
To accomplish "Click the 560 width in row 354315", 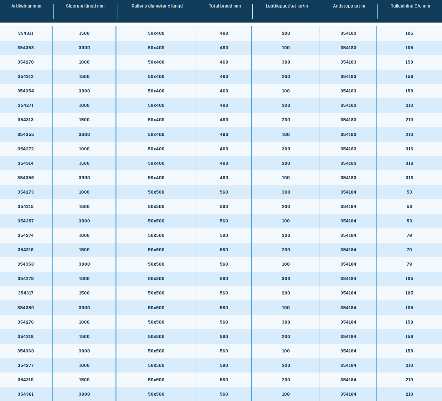I will point(224,206).
